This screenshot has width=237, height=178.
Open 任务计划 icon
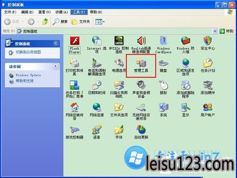point(208,63)
